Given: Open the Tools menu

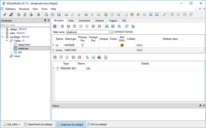Looking at the screenshot, I should [44, 9].
